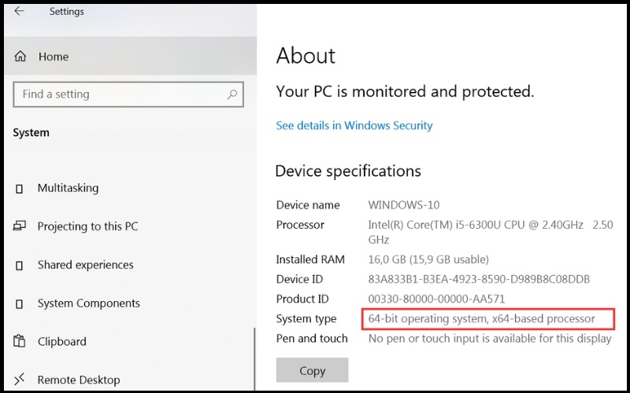The image size is (630, 393).
Task: Open See details in Windows Security link
Action: point(354,126)
